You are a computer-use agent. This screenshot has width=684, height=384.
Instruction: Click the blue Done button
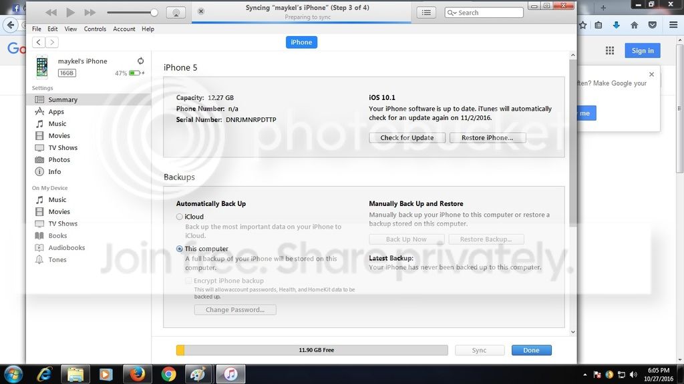531,350
